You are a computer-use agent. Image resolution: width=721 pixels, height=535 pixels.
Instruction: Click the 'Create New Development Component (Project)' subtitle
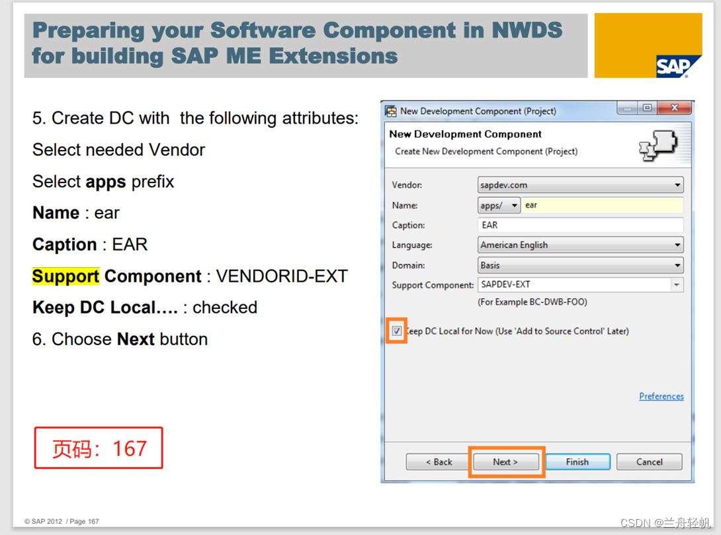pyautogui.click(x=486, y=151)
